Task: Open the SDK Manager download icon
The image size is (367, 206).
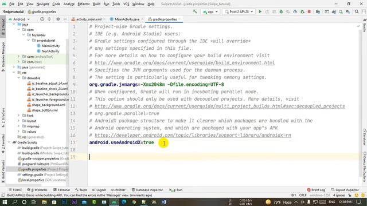Action: (348, 11)
